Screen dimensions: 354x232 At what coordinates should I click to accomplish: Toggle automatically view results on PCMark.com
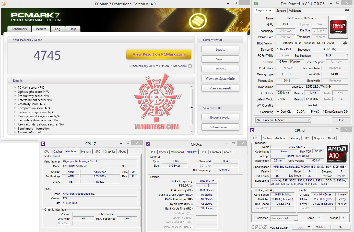[190, 66]
